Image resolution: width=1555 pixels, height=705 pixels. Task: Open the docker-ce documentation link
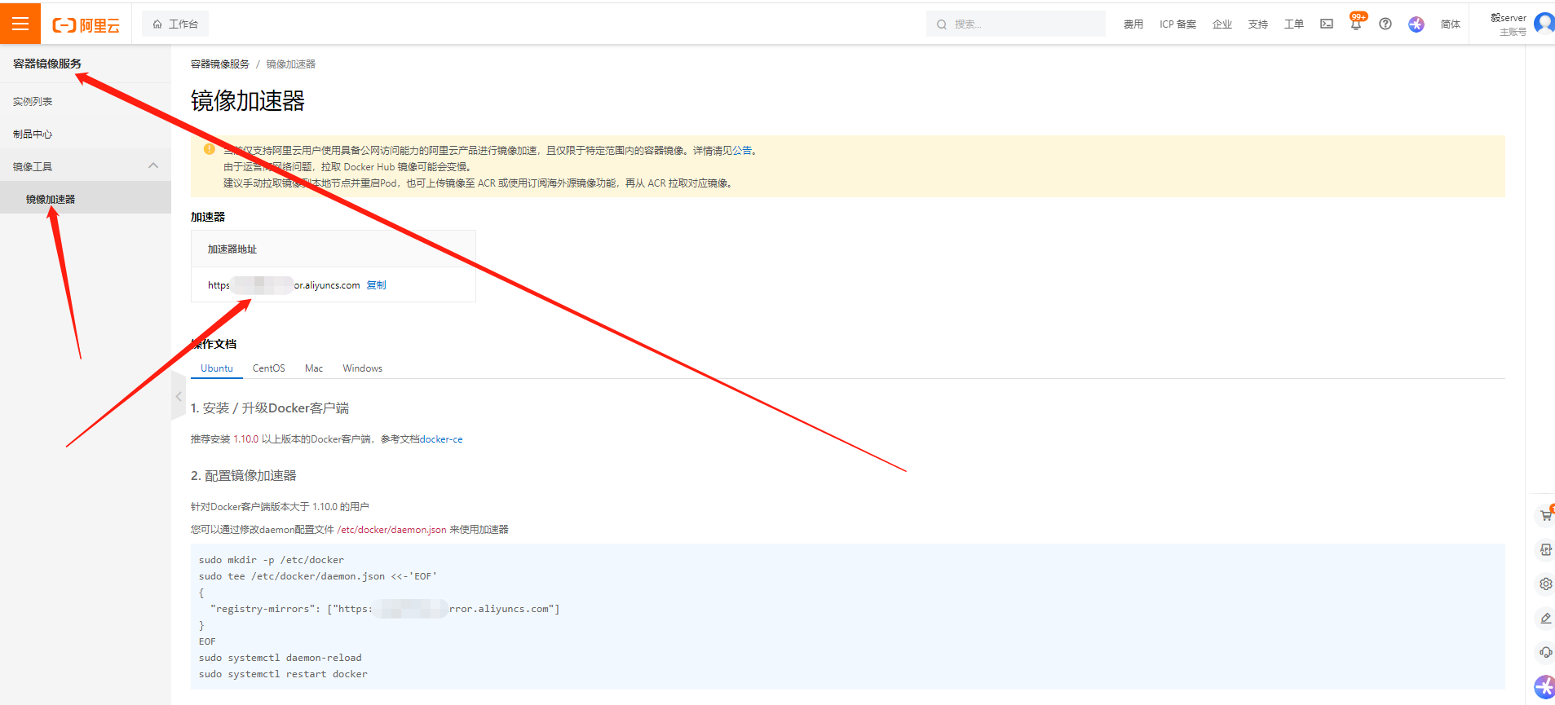pos(441,438)
